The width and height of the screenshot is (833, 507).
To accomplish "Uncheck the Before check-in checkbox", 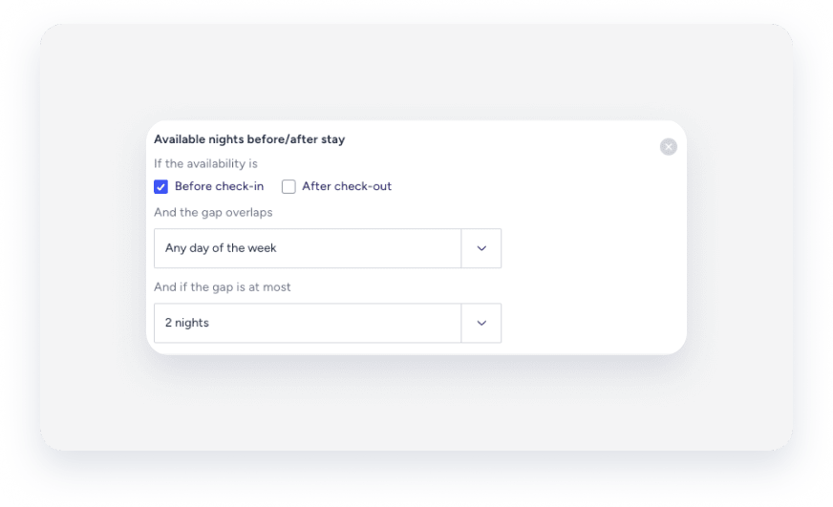I will pyautogui.click(x=160, y=187).
